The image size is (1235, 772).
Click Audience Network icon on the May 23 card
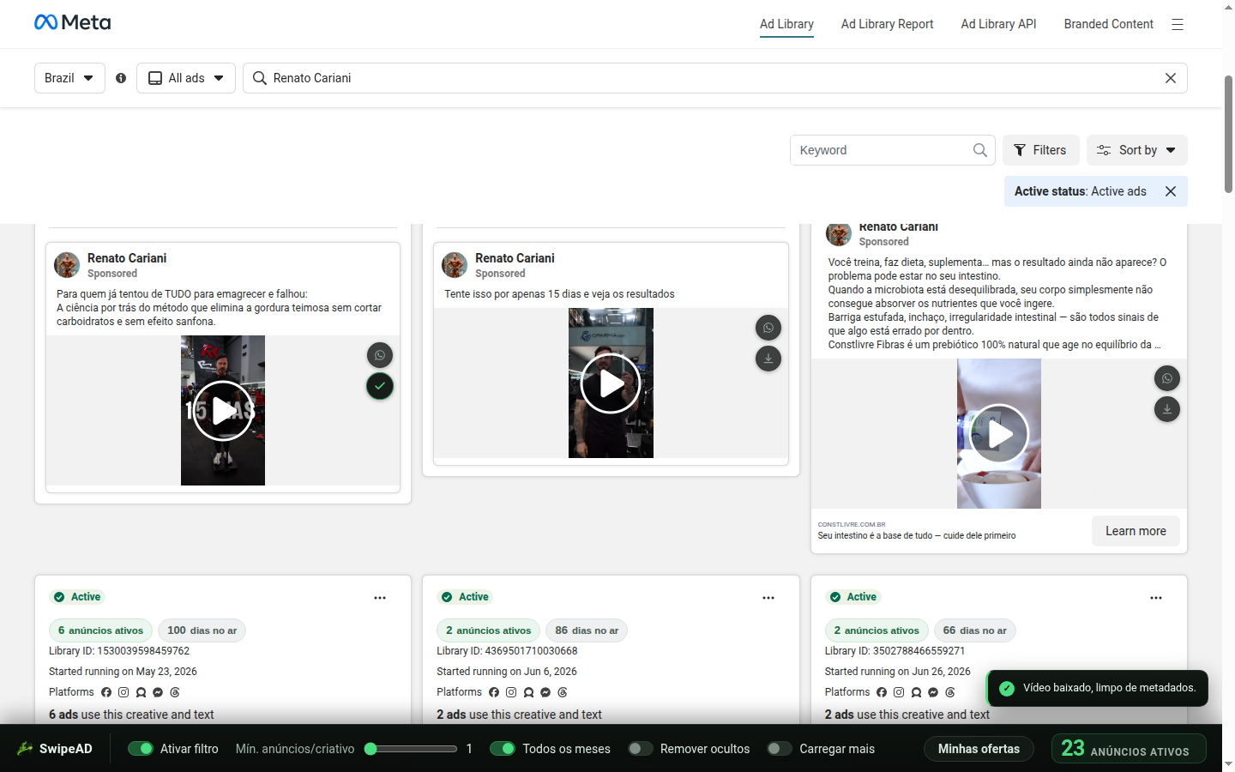click(x=141, y=692)
